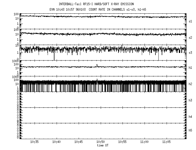Click the s3 dropout dip after 11:00
This screenshot has height=150, width=196.
(x=158, y=58)
